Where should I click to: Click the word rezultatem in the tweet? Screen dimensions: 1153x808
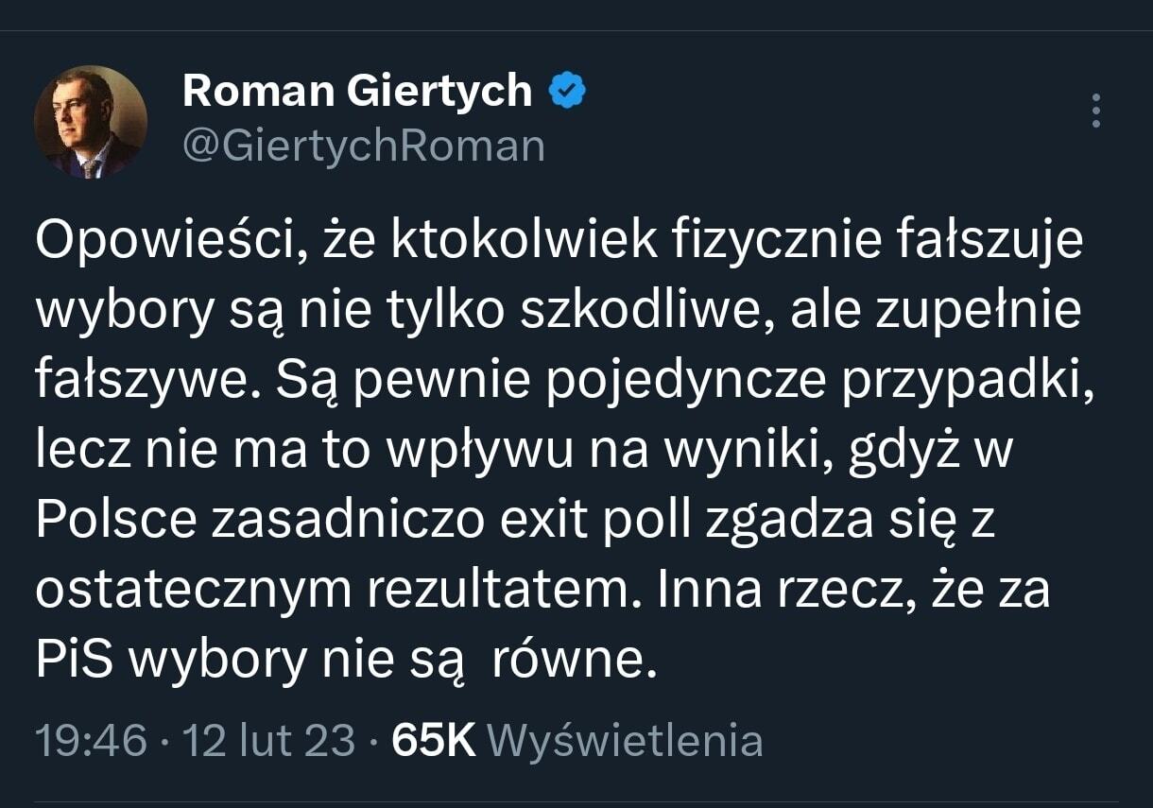tap(498, 592)
